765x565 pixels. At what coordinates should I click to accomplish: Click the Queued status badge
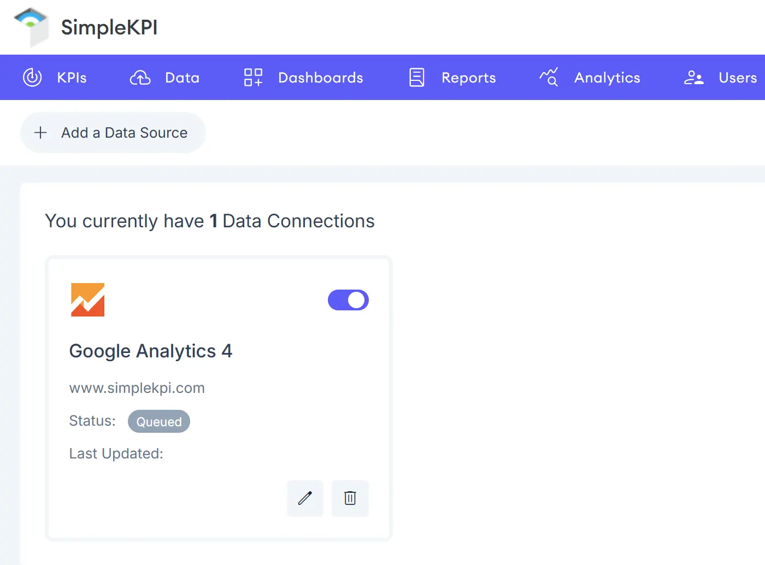159,421
